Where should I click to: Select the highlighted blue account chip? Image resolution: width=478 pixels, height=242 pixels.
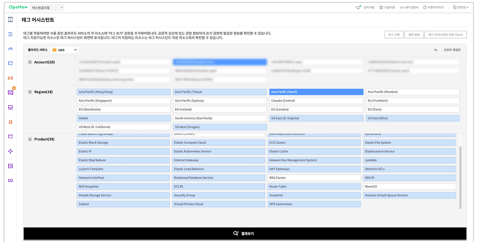click(x=220, y=62)
